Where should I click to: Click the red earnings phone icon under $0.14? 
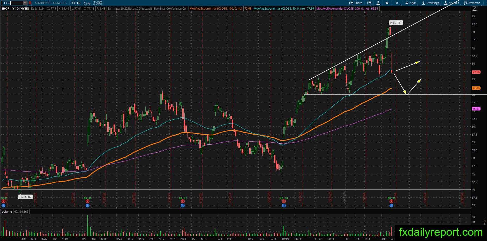coord(183,201)
